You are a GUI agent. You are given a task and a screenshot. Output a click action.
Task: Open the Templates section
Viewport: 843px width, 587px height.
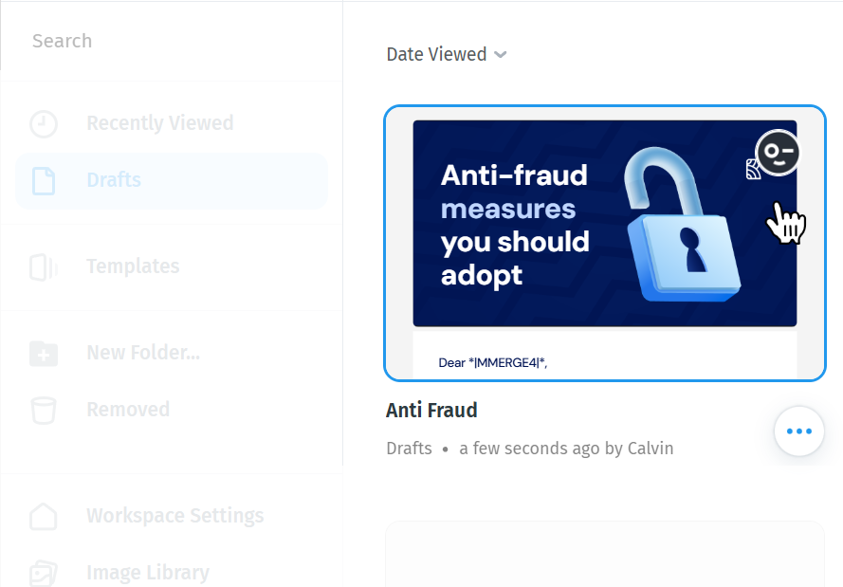coord(172,267)
